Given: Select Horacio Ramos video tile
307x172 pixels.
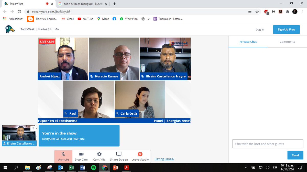Looking at the screenshot, I should click(x=114, y=59).
